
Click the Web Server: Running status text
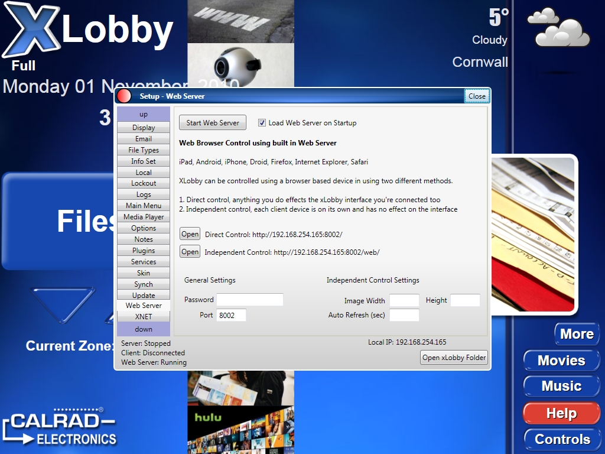154,362
